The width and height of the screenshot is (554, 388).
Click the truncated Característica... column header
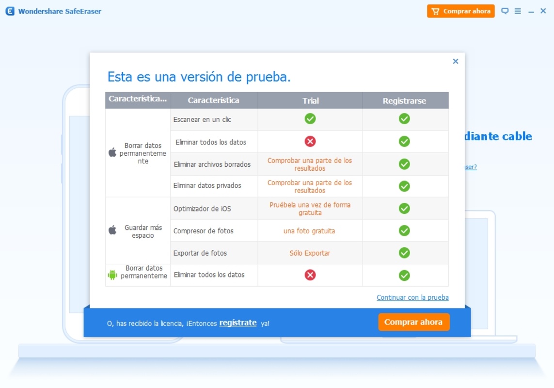(x=138, y=100)
